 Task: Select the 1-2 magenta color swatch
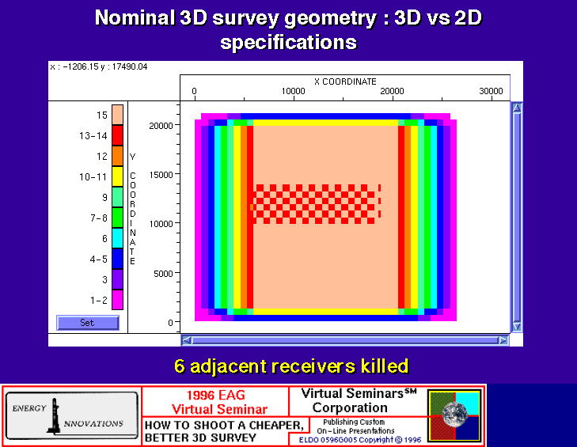(117, 300)
